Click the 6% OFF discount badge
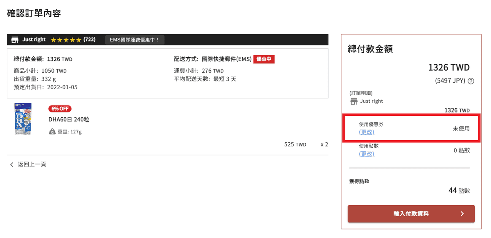The height and width of the screenshot is (238, 491). (60, 109)
